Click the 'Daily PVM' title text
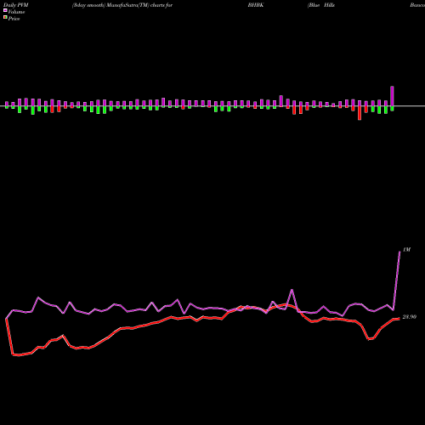 click(x=15, y=5)
